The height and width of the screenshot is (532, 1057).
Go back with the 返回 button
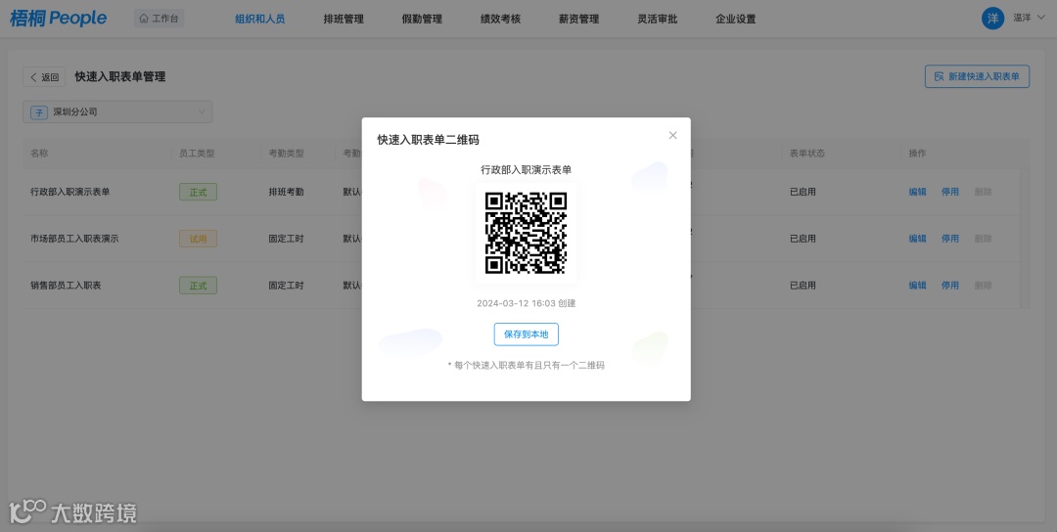tap(44, 77)
